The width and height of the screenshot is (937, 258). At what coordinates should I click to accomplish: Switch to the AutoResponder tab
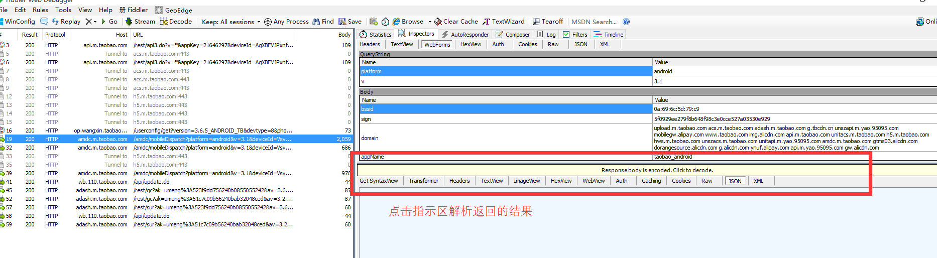[x=465, y=35]
